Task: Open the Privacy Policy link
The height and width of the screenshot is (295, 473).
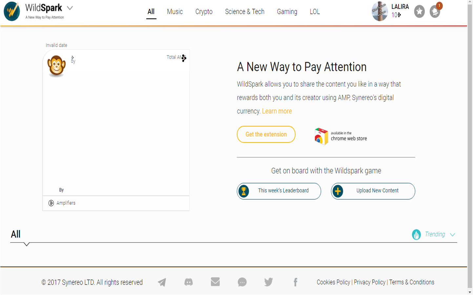Action: pos(370,282)
